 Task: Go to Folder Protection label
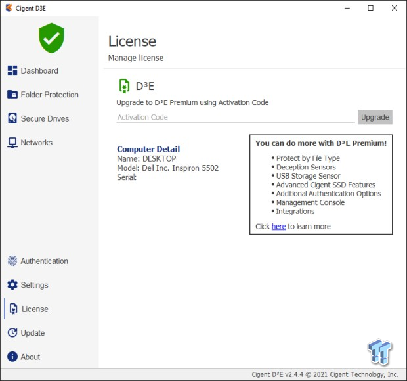click(50, 95)
